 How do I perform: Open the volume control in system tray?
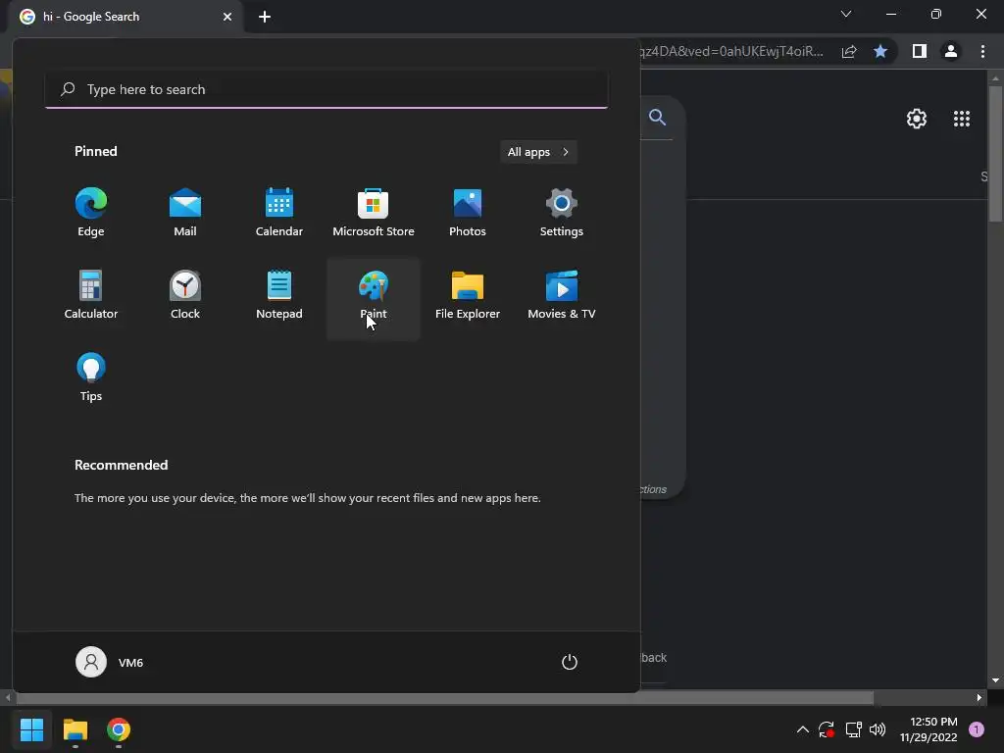[x=878, y=729]
